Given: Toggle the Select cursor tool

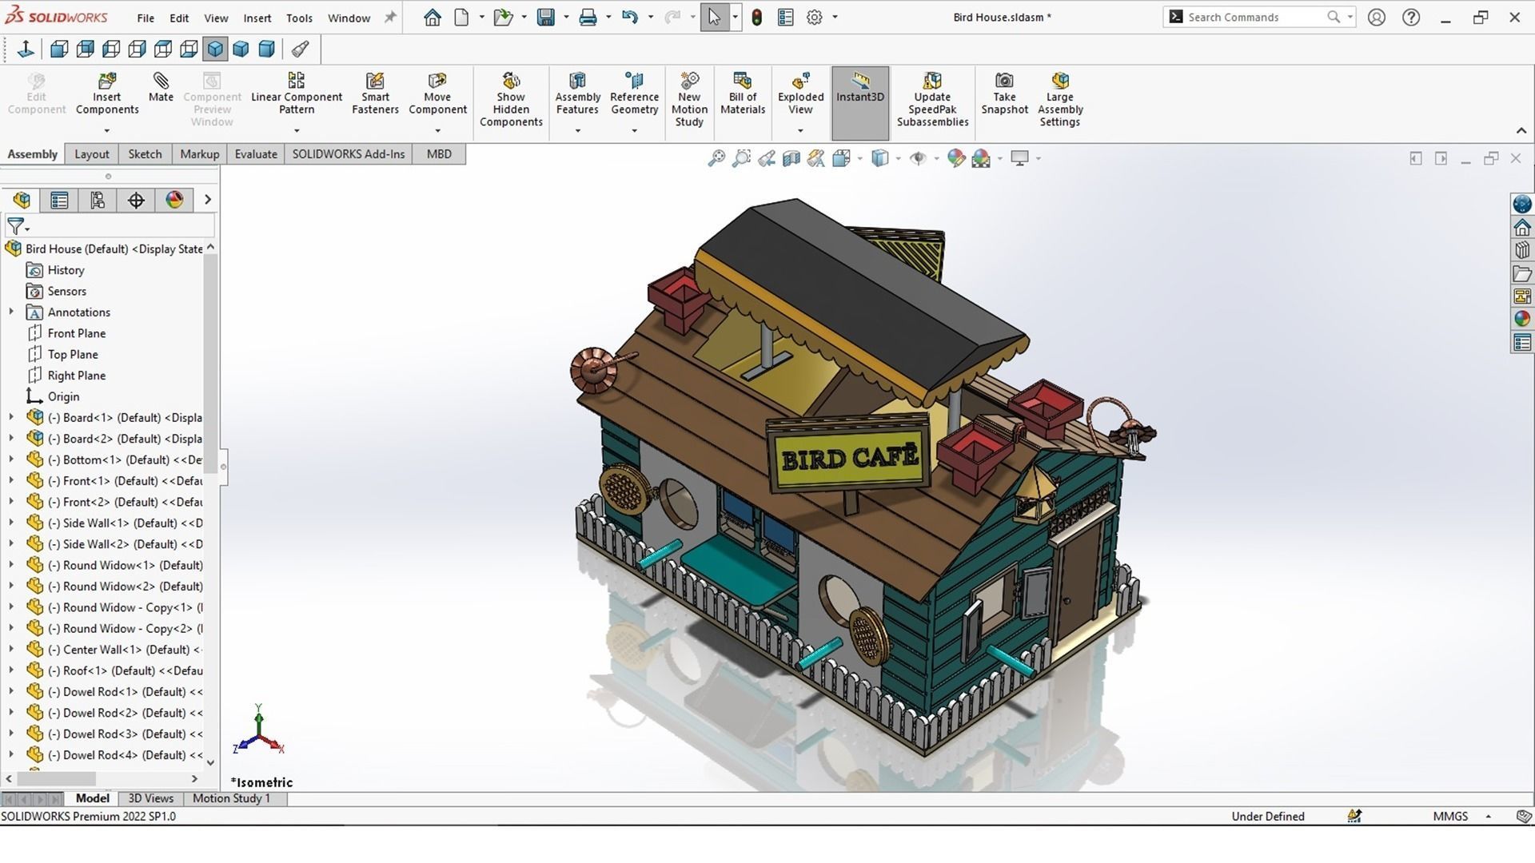Looking at the screenshot, I should coord(714,17).
